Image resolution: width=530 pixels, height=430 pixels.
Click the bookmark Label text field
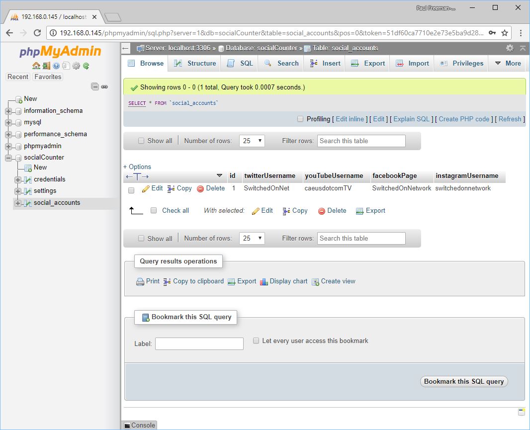tap(199, 344)
